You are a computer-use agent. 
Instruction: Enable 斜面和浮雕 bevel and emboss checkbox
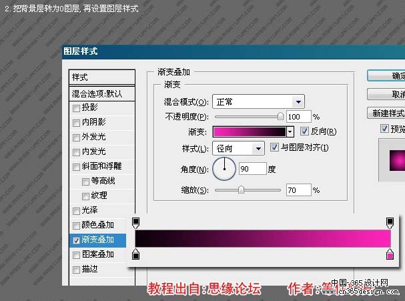tap(76, 167)
